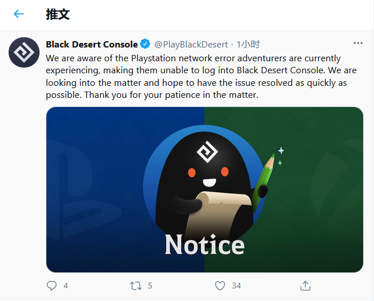Like the tweet with the heart icon
Screen dimensions: 374x301
point(221,285)
